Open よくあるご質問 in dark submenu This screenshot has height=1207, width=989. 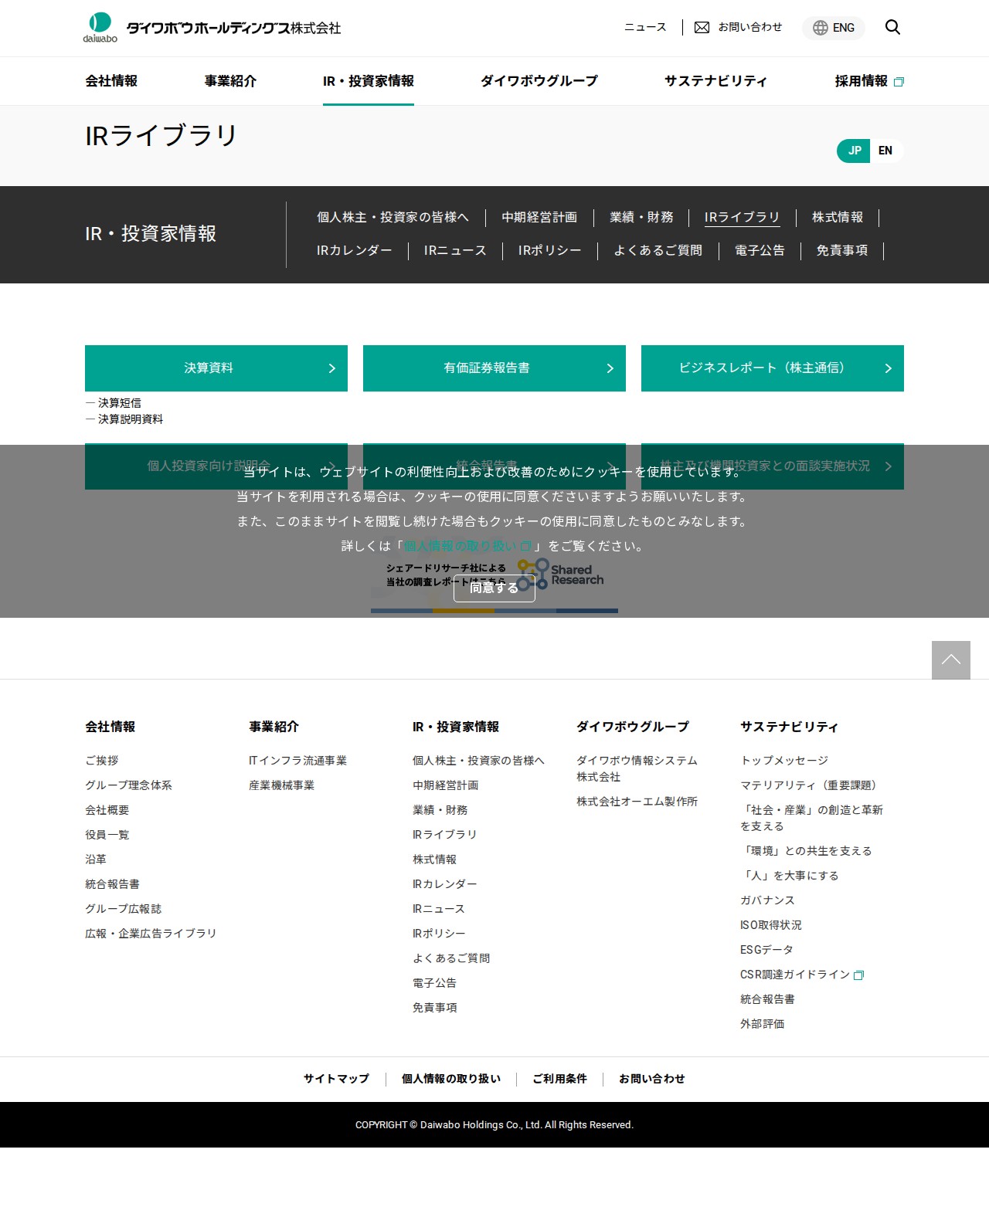pos(658,251)
